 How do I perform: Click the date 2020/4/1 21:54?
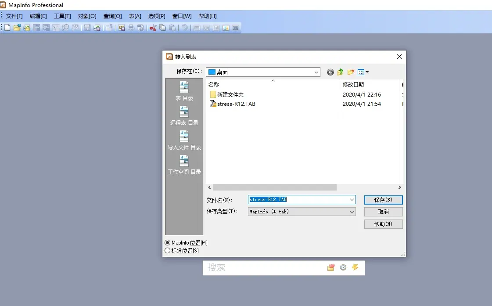pyautogui.click(x=362, y=104)
